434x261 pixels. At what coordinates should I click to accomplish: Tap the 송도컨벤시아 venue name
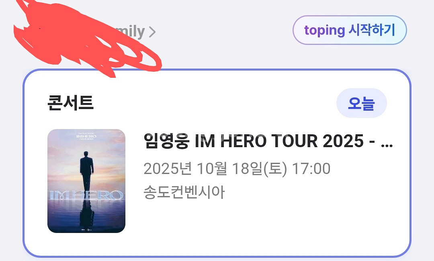click(x=184, y=192)
